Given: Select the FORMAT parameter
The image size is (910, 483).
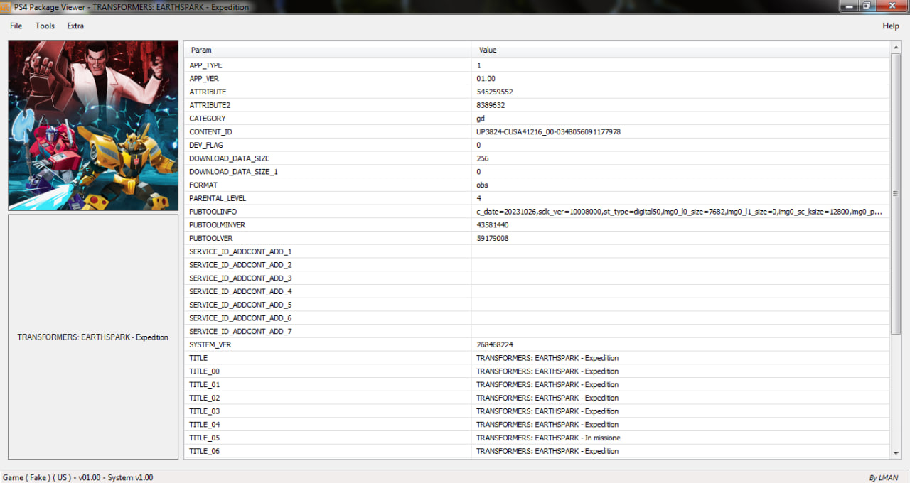Looking at the screenshot, I should click(203, 185).
